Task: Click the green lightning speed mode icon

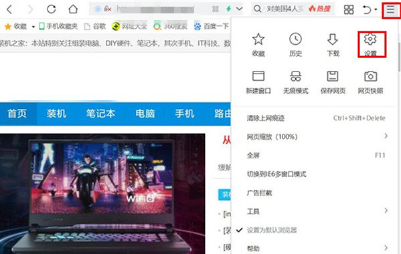Action: point(229,9)
